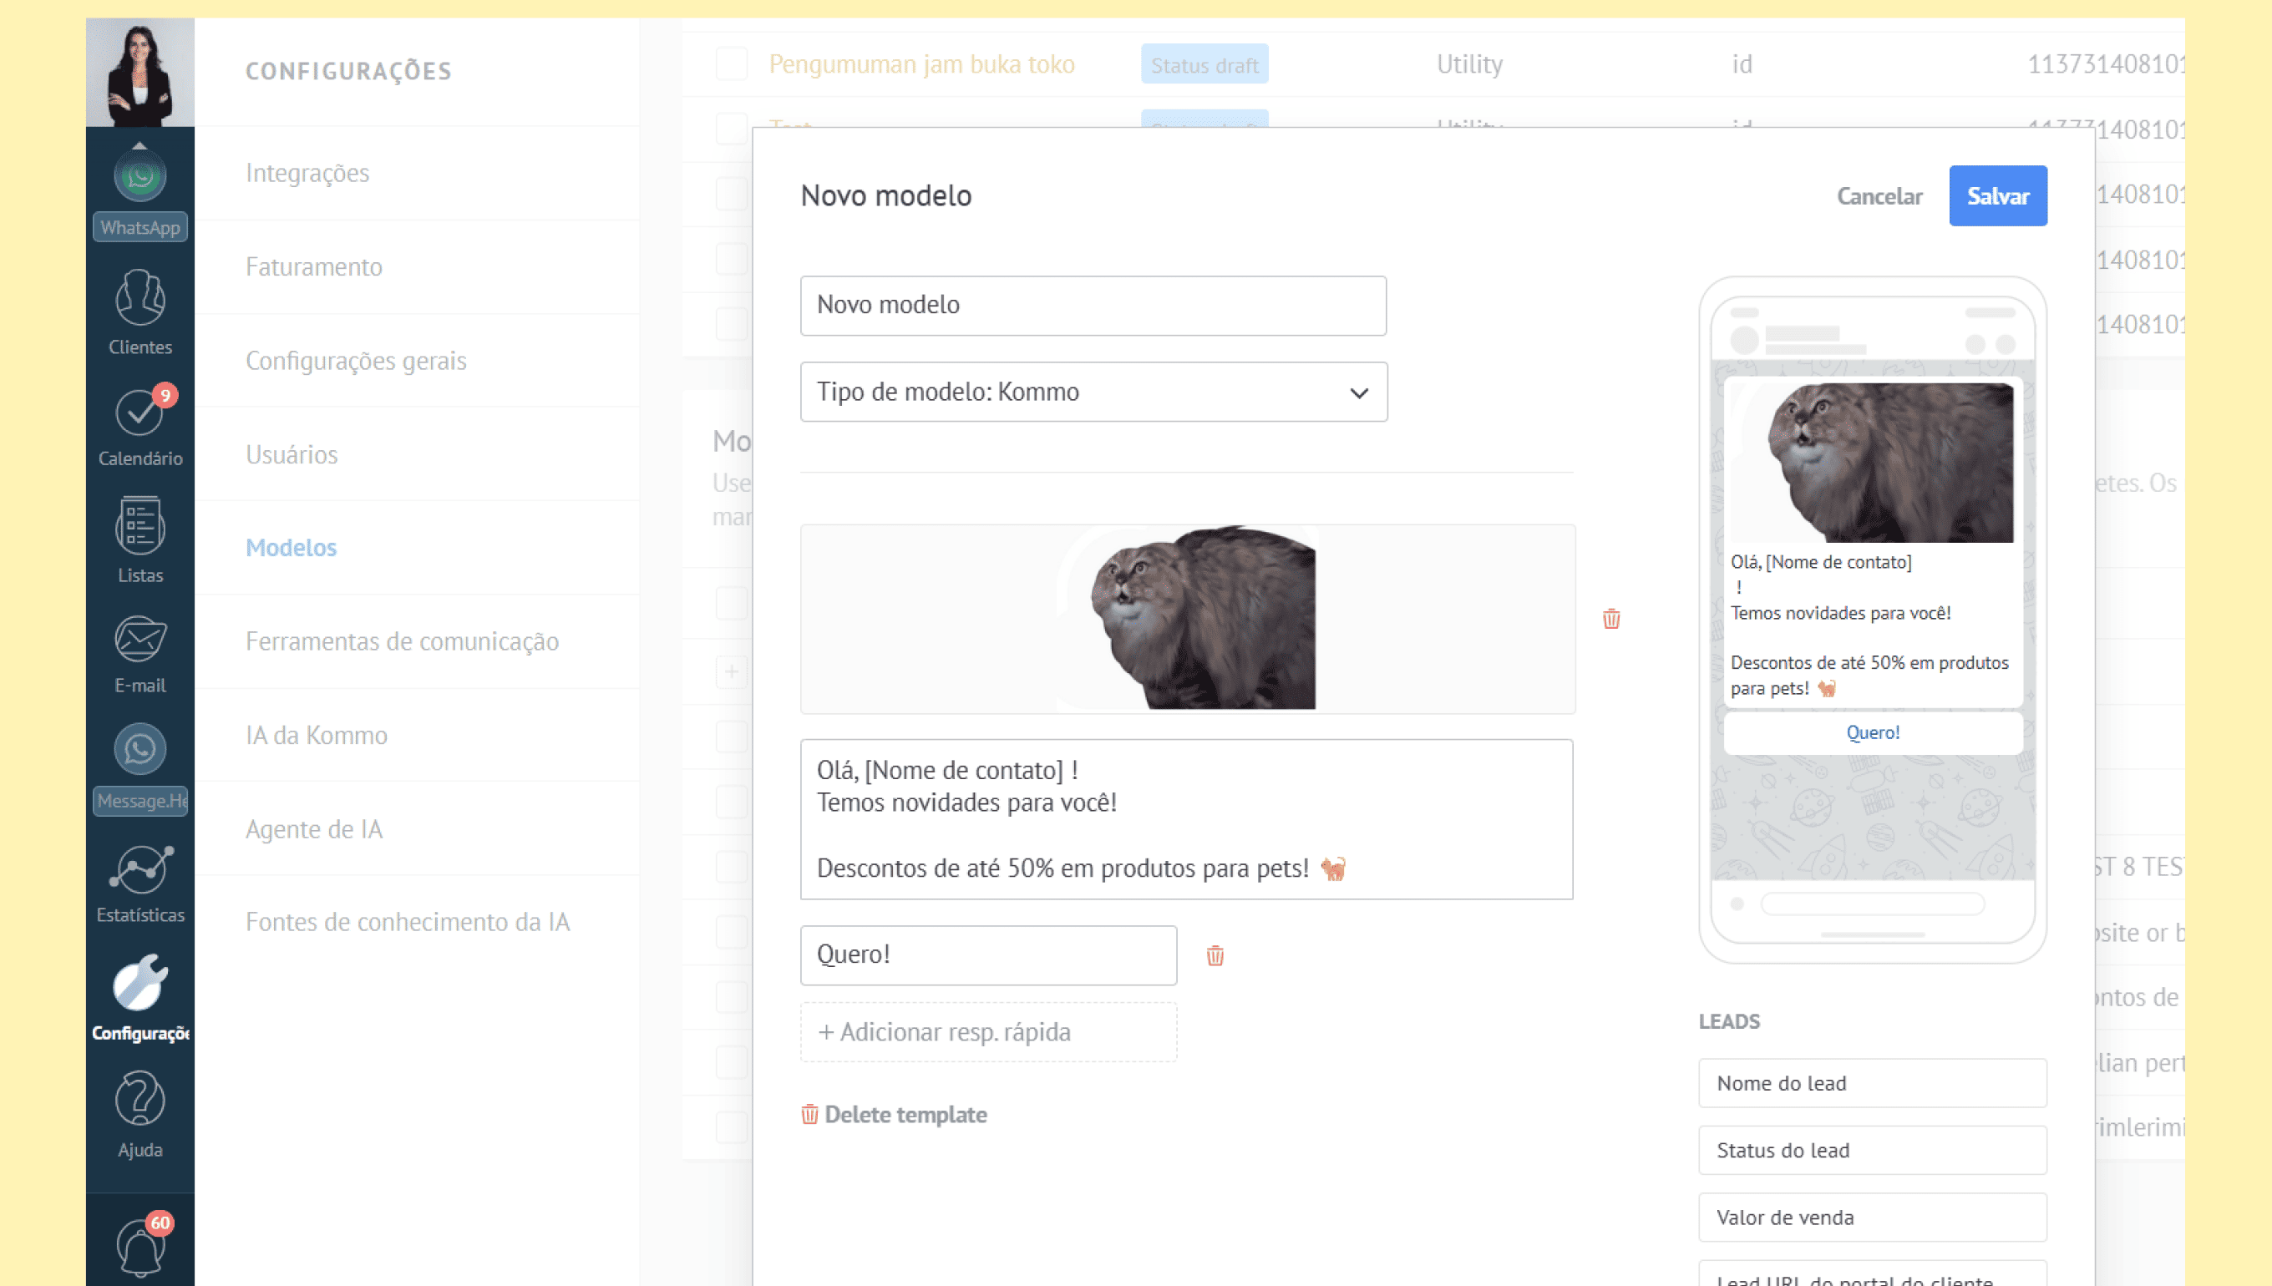Click the Salvar button
Image resolution: width=2272 pixels, height=1286 pixels.
tap(1996, 195)
